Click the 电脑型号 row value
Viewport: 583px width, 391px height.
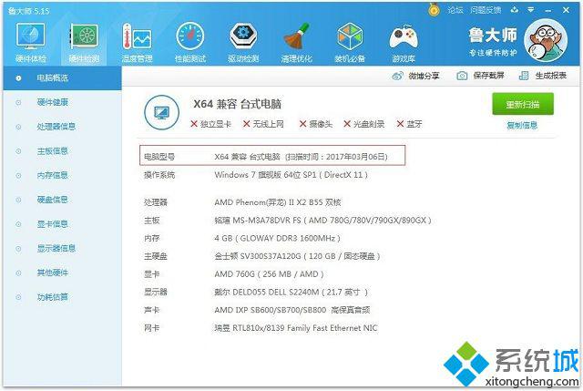(301, 157)
